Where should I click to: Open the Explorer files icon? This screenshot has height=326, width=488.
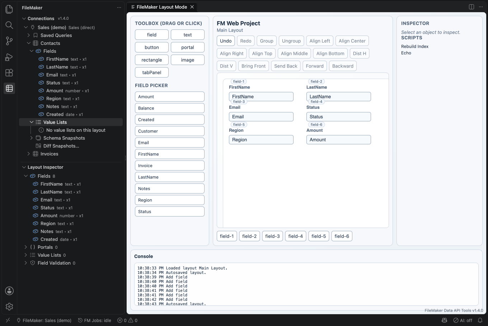[9, 9]
